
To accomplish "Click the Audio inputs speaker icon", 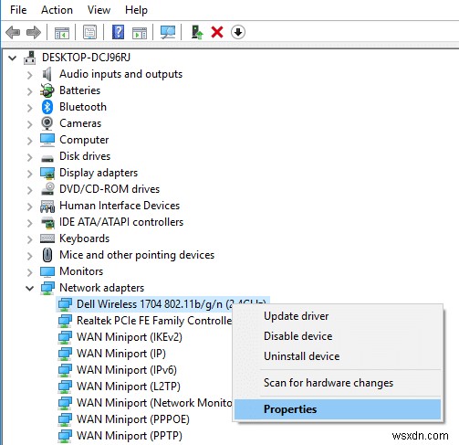I will pos(47,74).
